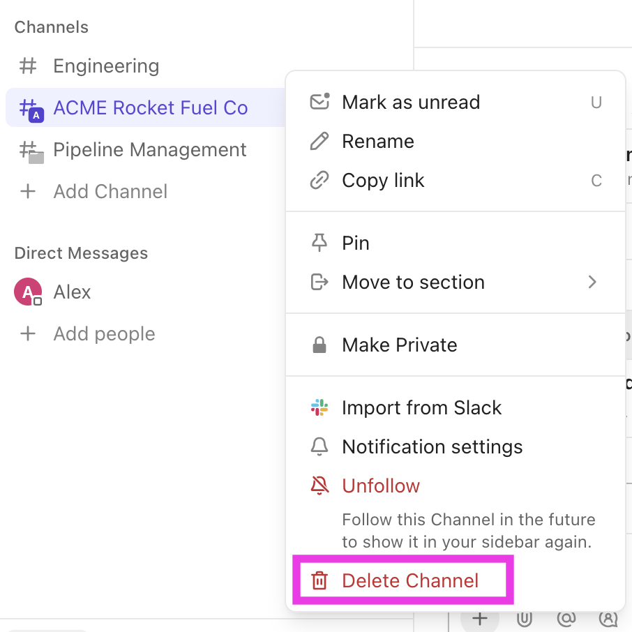Click Add people under Direct Messages
Screen dimensions: 632x632
(x=104, y=334)
